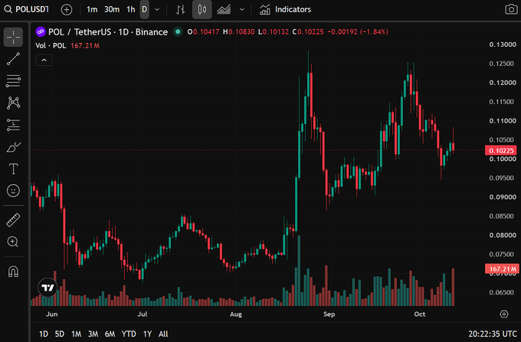The height and width of the screenshot is (342, 521).
Task: Click the POL purple coin logo
Action: (41, 32)
